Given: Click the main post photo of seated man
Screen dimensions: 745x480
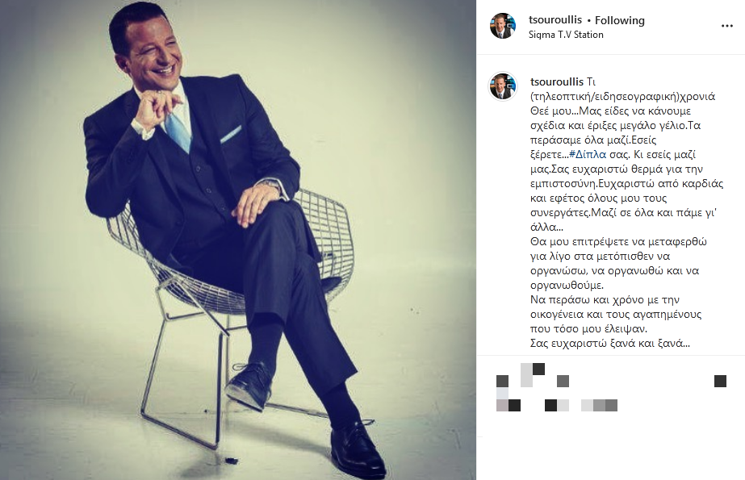Looking at the screenshot, I should coord(238,240).
